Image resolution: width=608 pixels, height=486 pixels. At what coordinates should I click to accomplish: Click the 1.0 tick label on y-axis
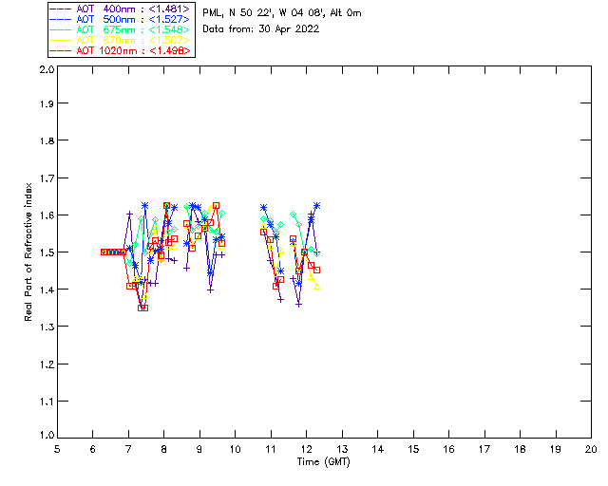coord(45,436)
